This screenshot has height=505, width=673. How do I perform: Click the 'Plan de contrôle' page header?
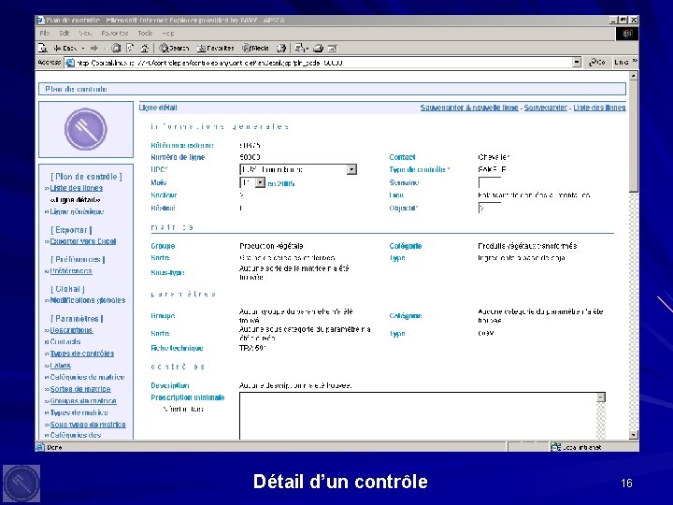pyautogui.click(x=77, y=90)
